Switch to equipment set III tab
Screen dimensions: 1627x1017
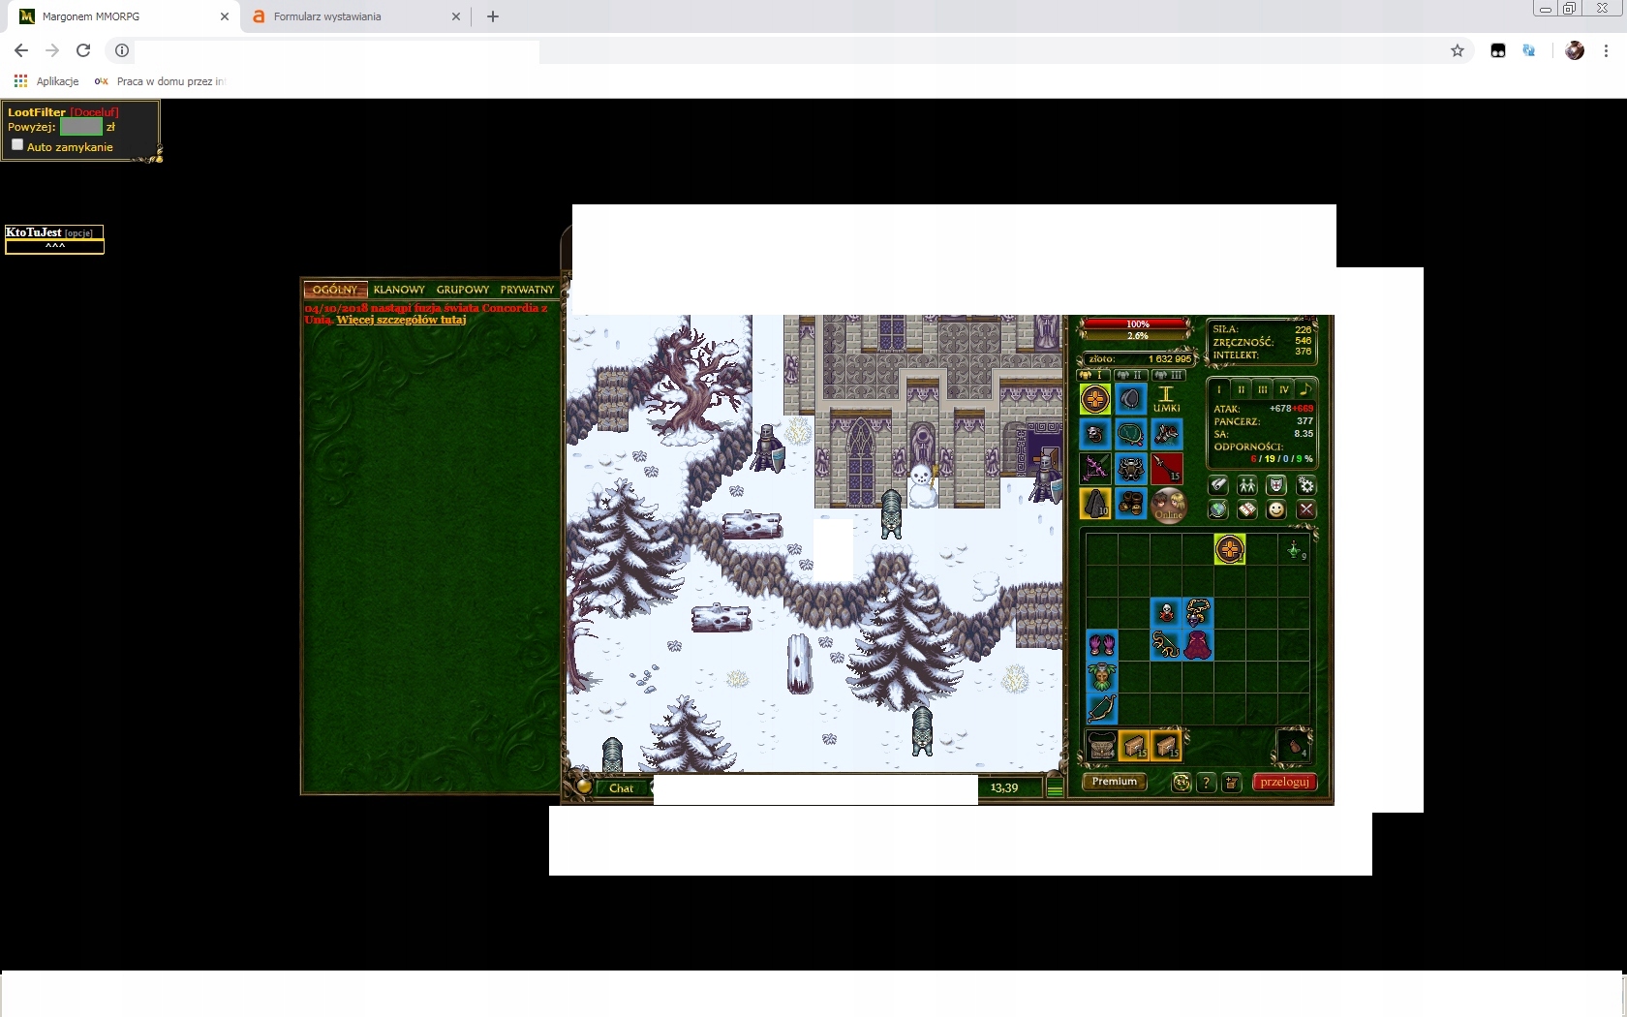pos(1169,375)
